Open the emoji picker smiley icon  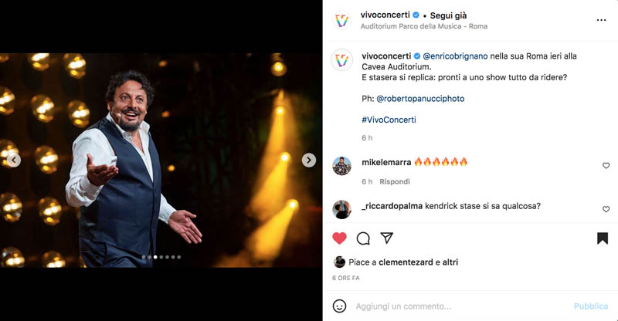coord(339,306)
